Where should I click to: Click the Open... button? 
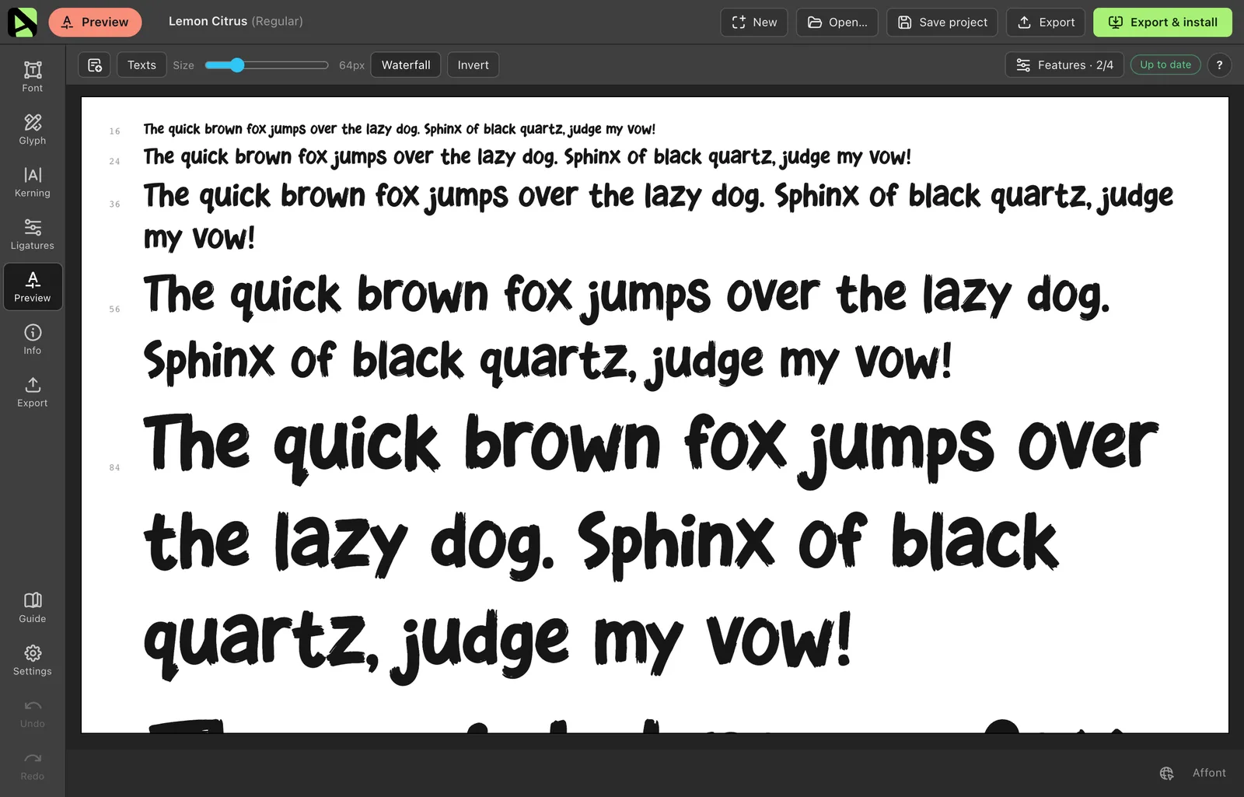[837, 23]
